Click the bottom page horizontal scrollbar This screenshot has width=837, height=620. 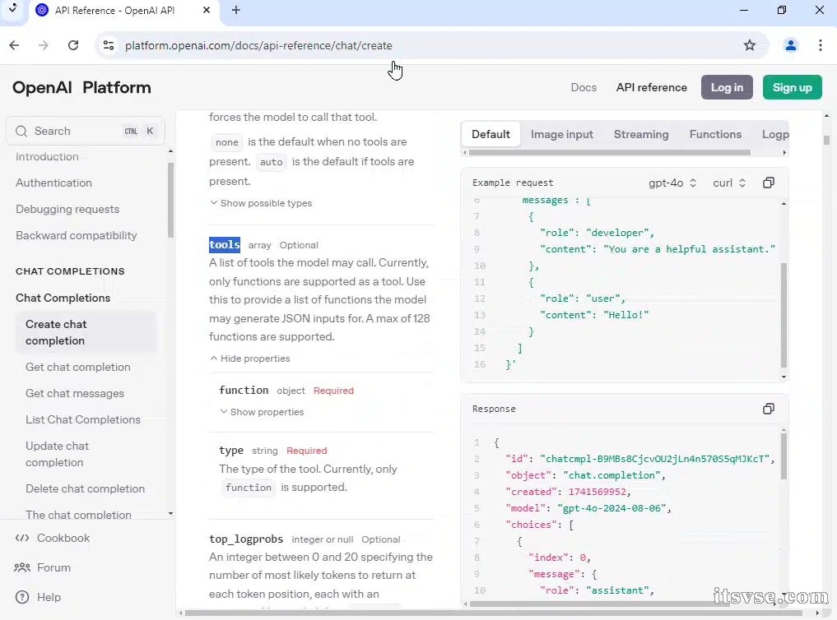coord(494,613)
